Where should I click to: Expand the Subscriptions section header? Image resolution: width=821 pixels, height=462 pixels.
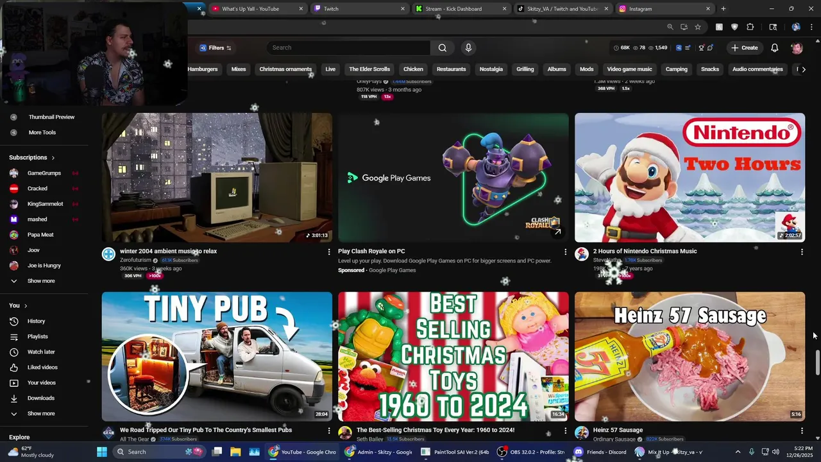coord(31,157)
